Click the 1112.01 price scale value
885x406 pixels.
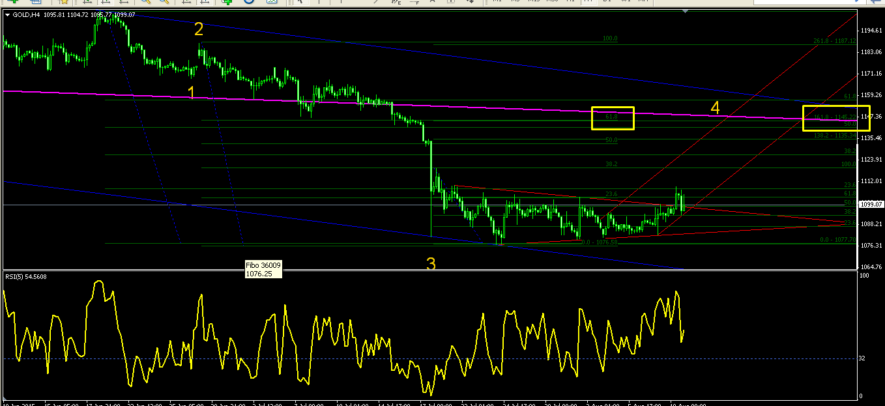coord(871,181)
